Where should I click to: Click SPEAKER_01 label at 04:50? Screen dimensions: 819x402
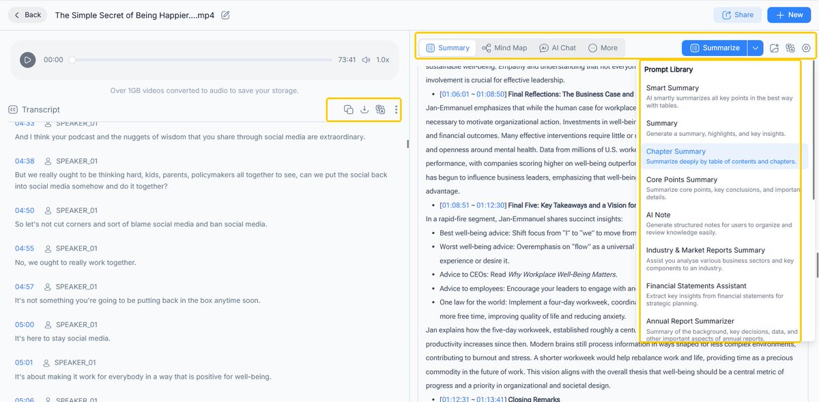click(x=76, y=210)
